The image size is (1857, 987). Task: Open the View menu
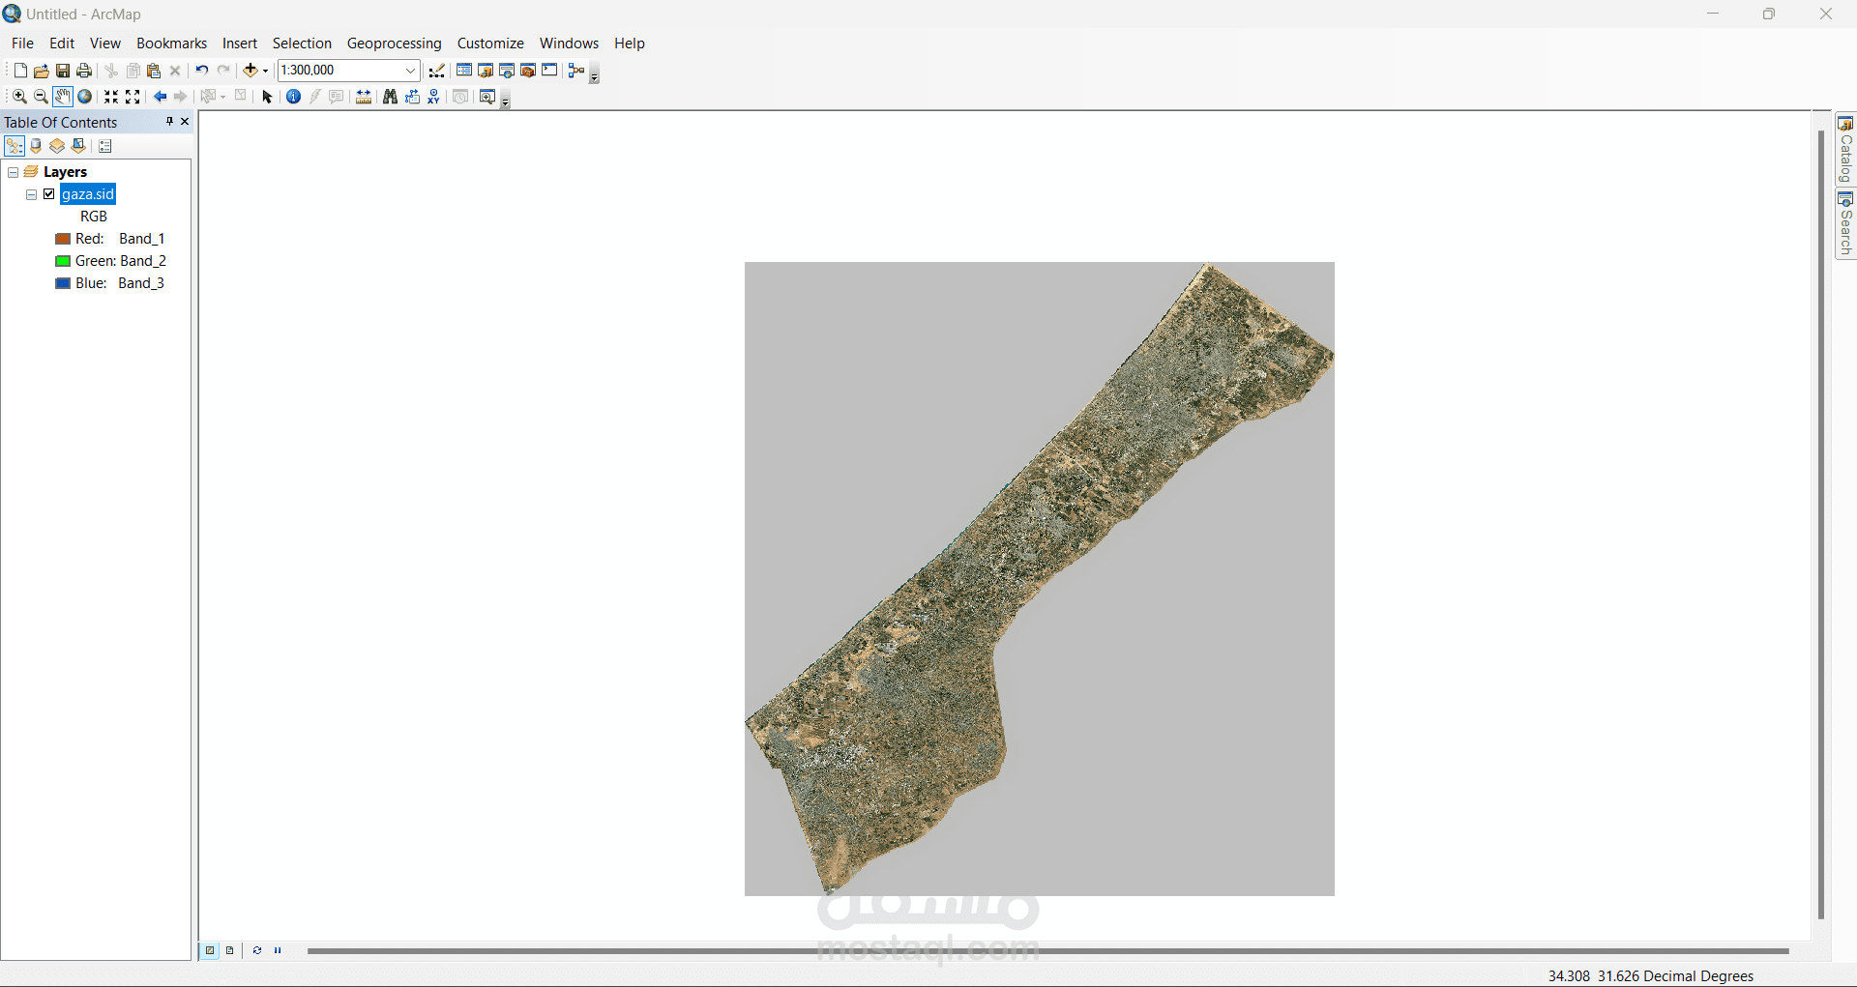(105, 44)
